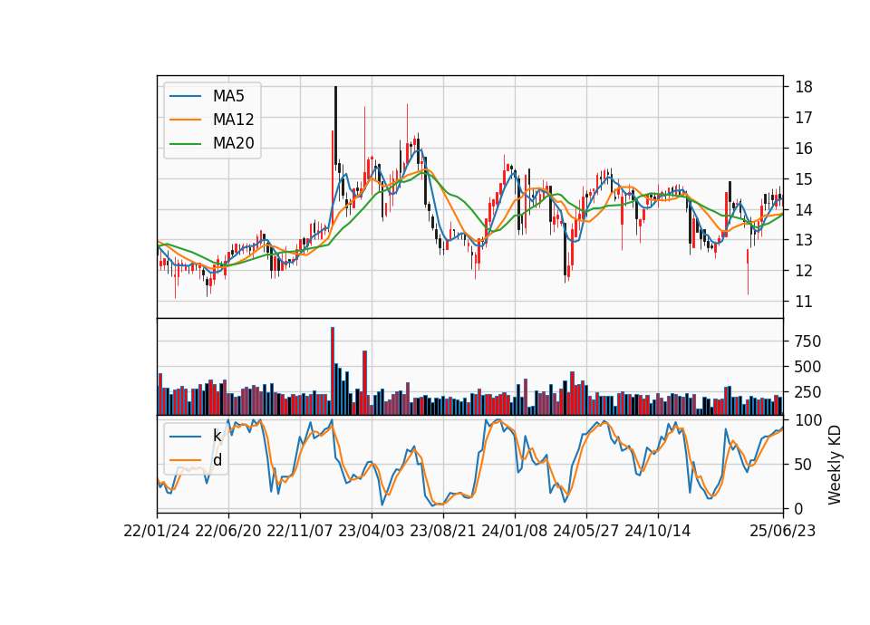The height and width of the screenshot is (625, 870).
Task: Click the 23/08/21 date tick label
Action: coord(443,531)
